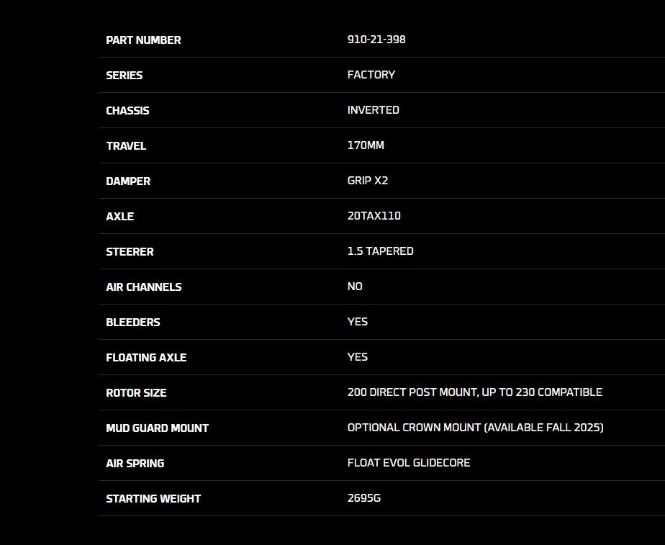
Task: Select the PART NUMBER label
Action: [143, 40]
